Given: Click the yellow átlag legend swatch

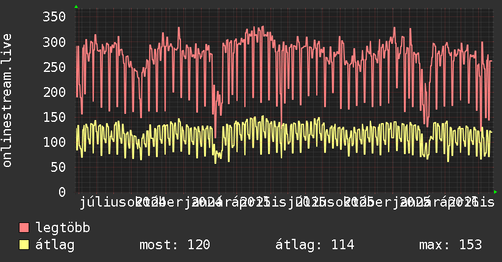Looking at the screenshot, I should 24,245.
